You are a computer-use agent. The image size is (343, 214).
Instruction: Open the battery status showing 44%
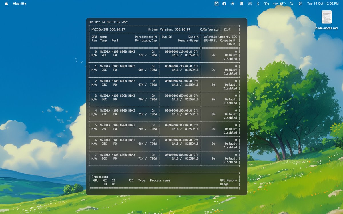click(279, 3)
